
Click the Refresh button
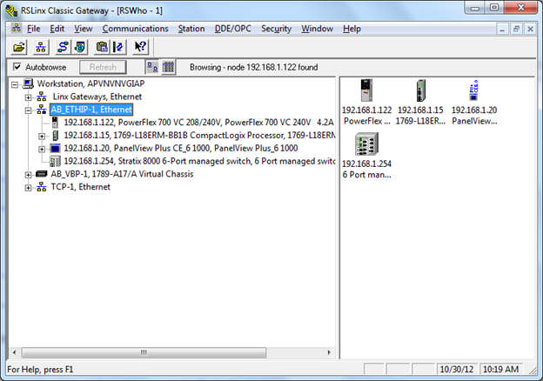tap(103, 67)
